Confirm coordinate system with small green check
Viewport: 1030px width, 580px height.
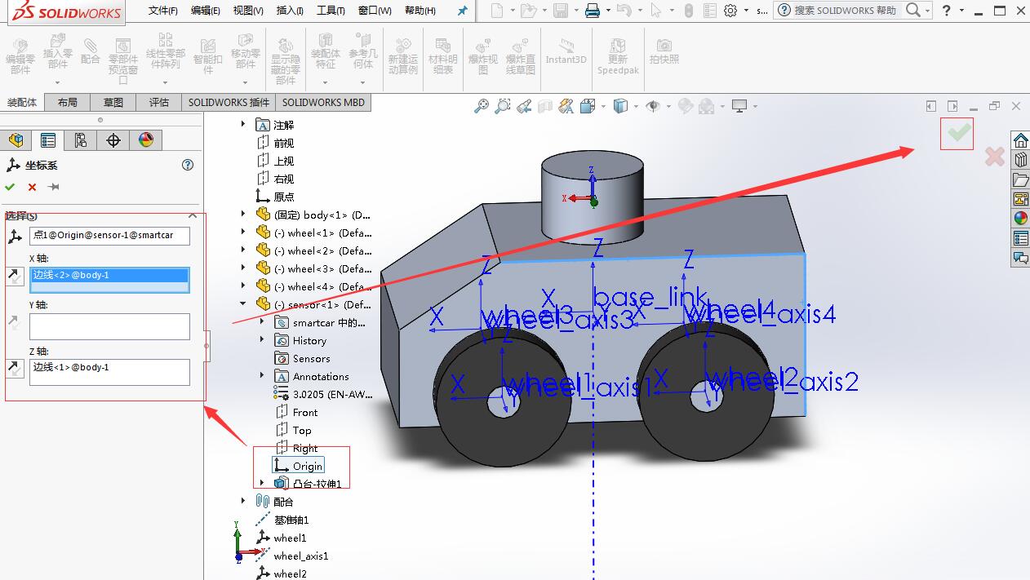[x=10, y=187]
